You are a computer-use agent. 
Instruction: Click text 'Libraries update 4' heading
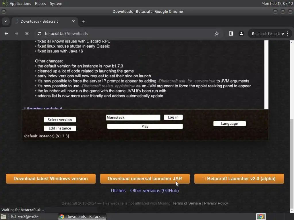43,108
